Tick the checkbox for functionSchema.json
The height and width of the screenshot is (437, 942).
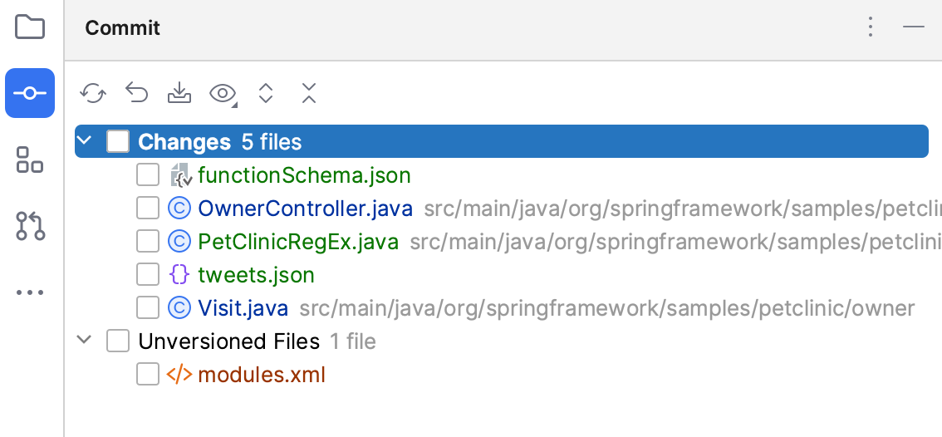pos(148,175)
